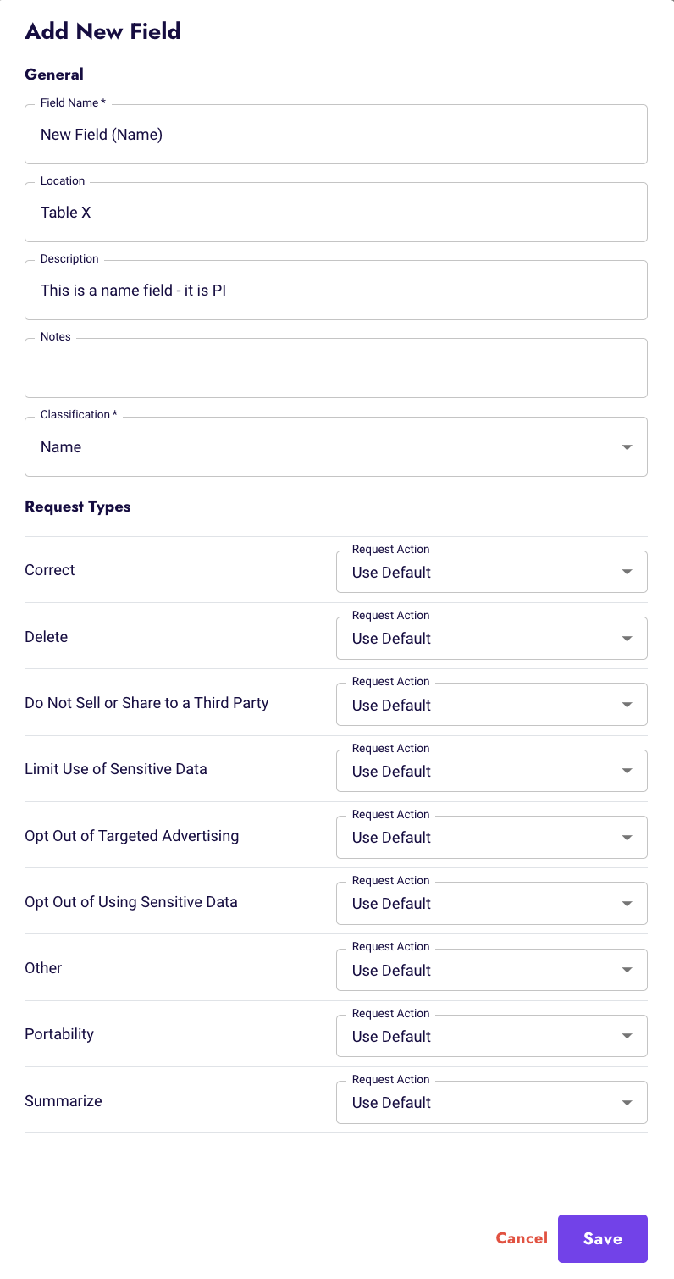Focus the empty Notes field
This screenshot has width=674, height=1279.
click(x=336, y=368)
